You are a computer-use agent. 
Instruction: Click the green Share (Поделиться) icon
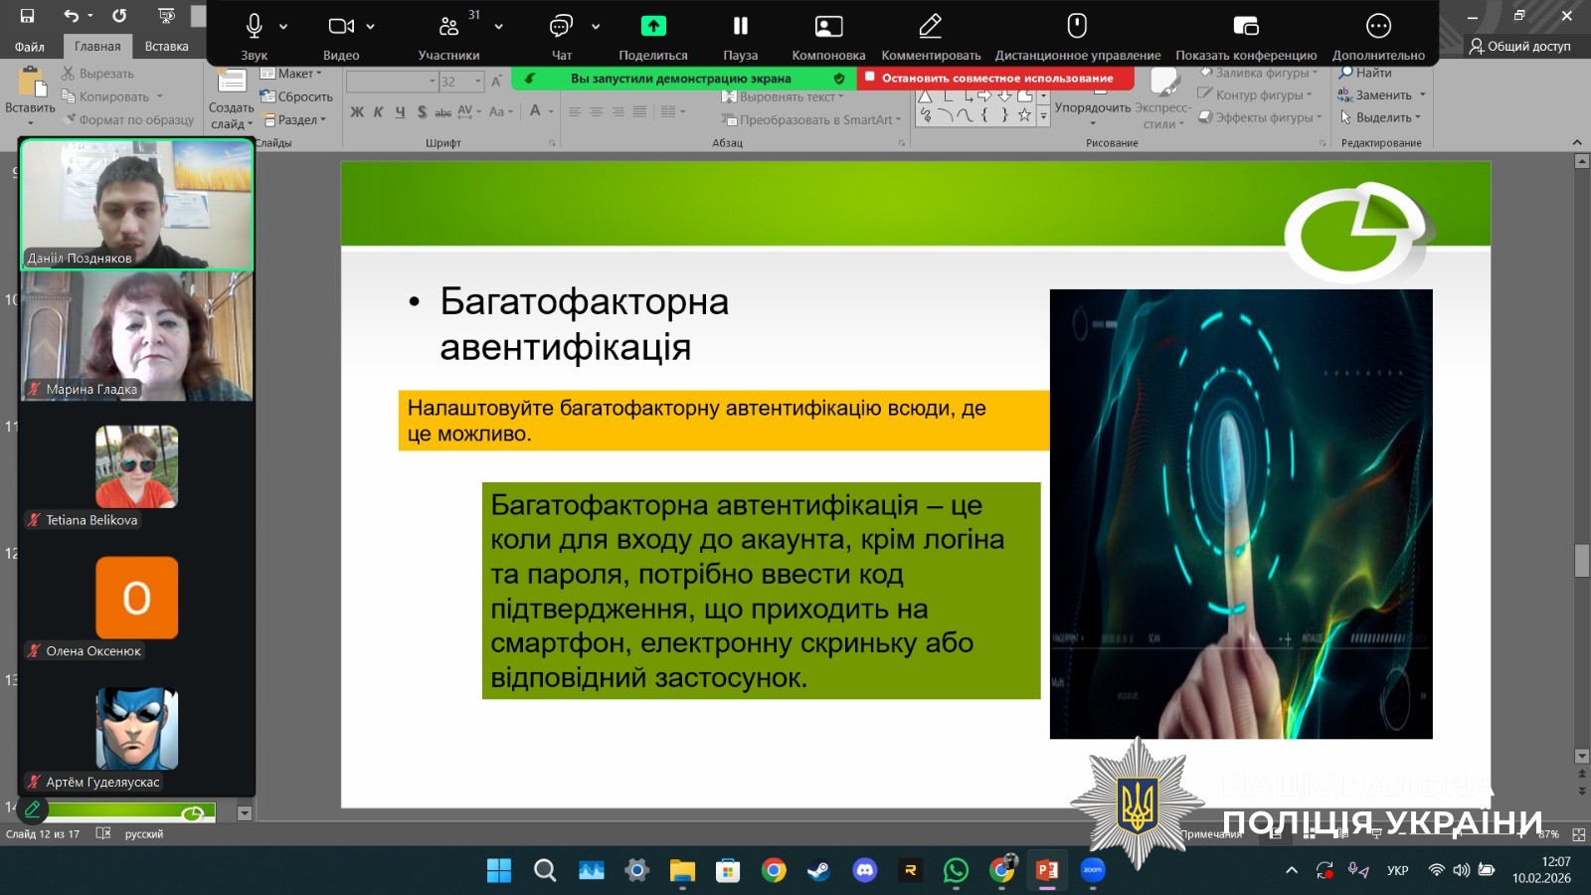(653, 27)
